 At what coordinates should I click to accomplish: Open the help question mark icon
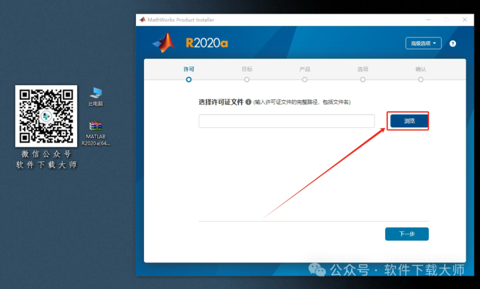tap(452, 43)
